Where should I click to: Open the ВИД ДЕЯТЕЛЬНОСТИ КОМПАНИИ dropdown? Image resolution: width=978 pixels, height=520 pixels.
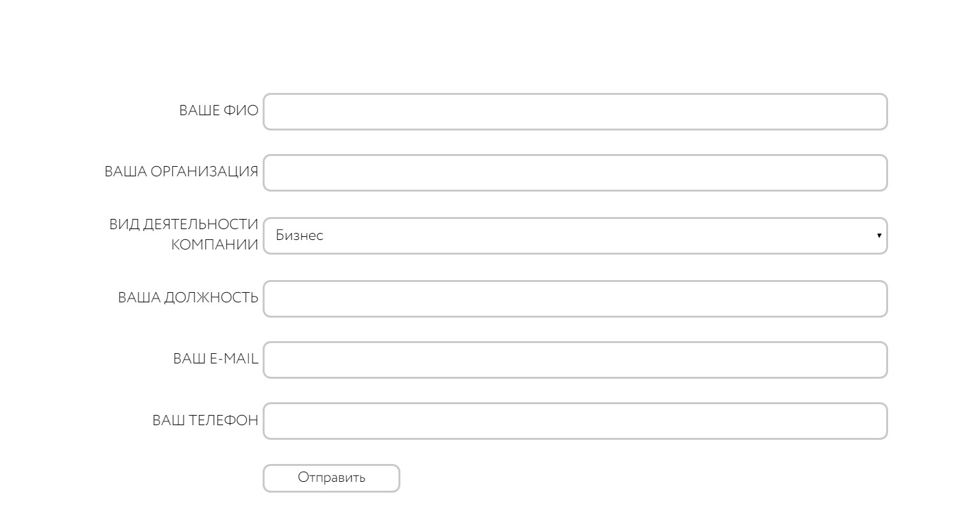(574, 235)
